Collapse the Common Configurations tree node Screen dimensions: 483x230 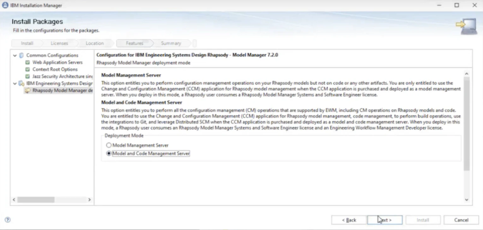[15, 55]
